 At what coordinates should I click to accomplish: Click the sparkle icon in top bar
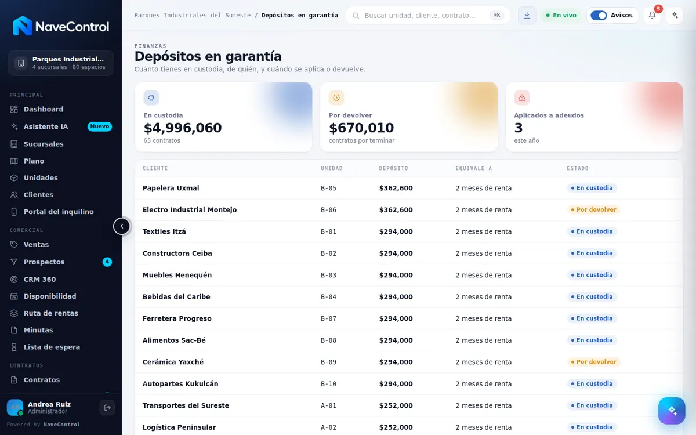675,15
